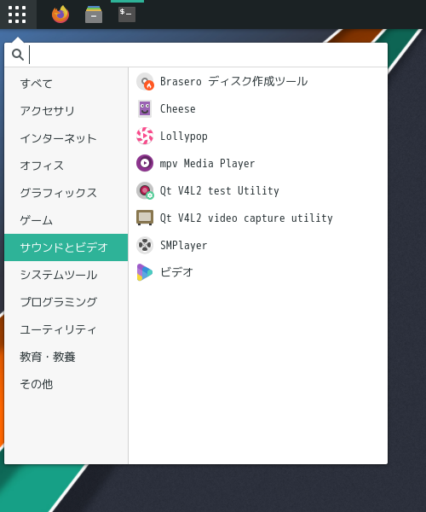Launch ビデオ by its label
This screenshot has height=512, width=426.
point(176,272)
